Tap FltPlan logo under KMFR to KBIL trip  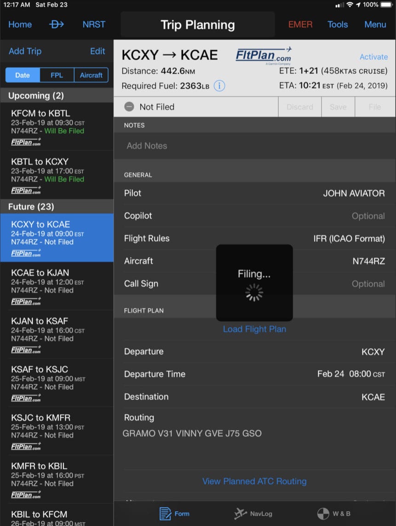point(26,494)
